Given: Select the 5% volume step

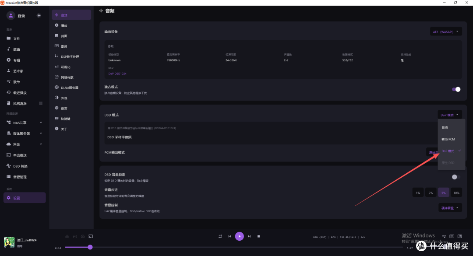Looking at the screenshot, I should (444, 193).
